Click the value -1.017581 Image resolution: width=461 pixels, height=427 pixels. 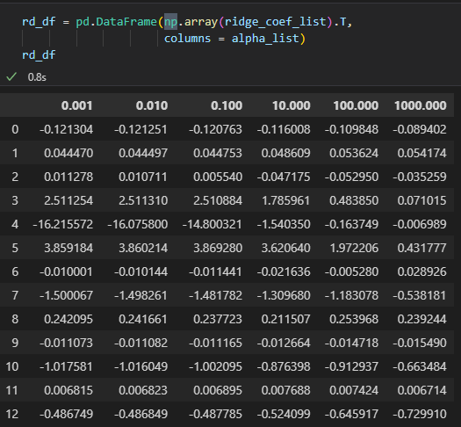click(67, 366)
